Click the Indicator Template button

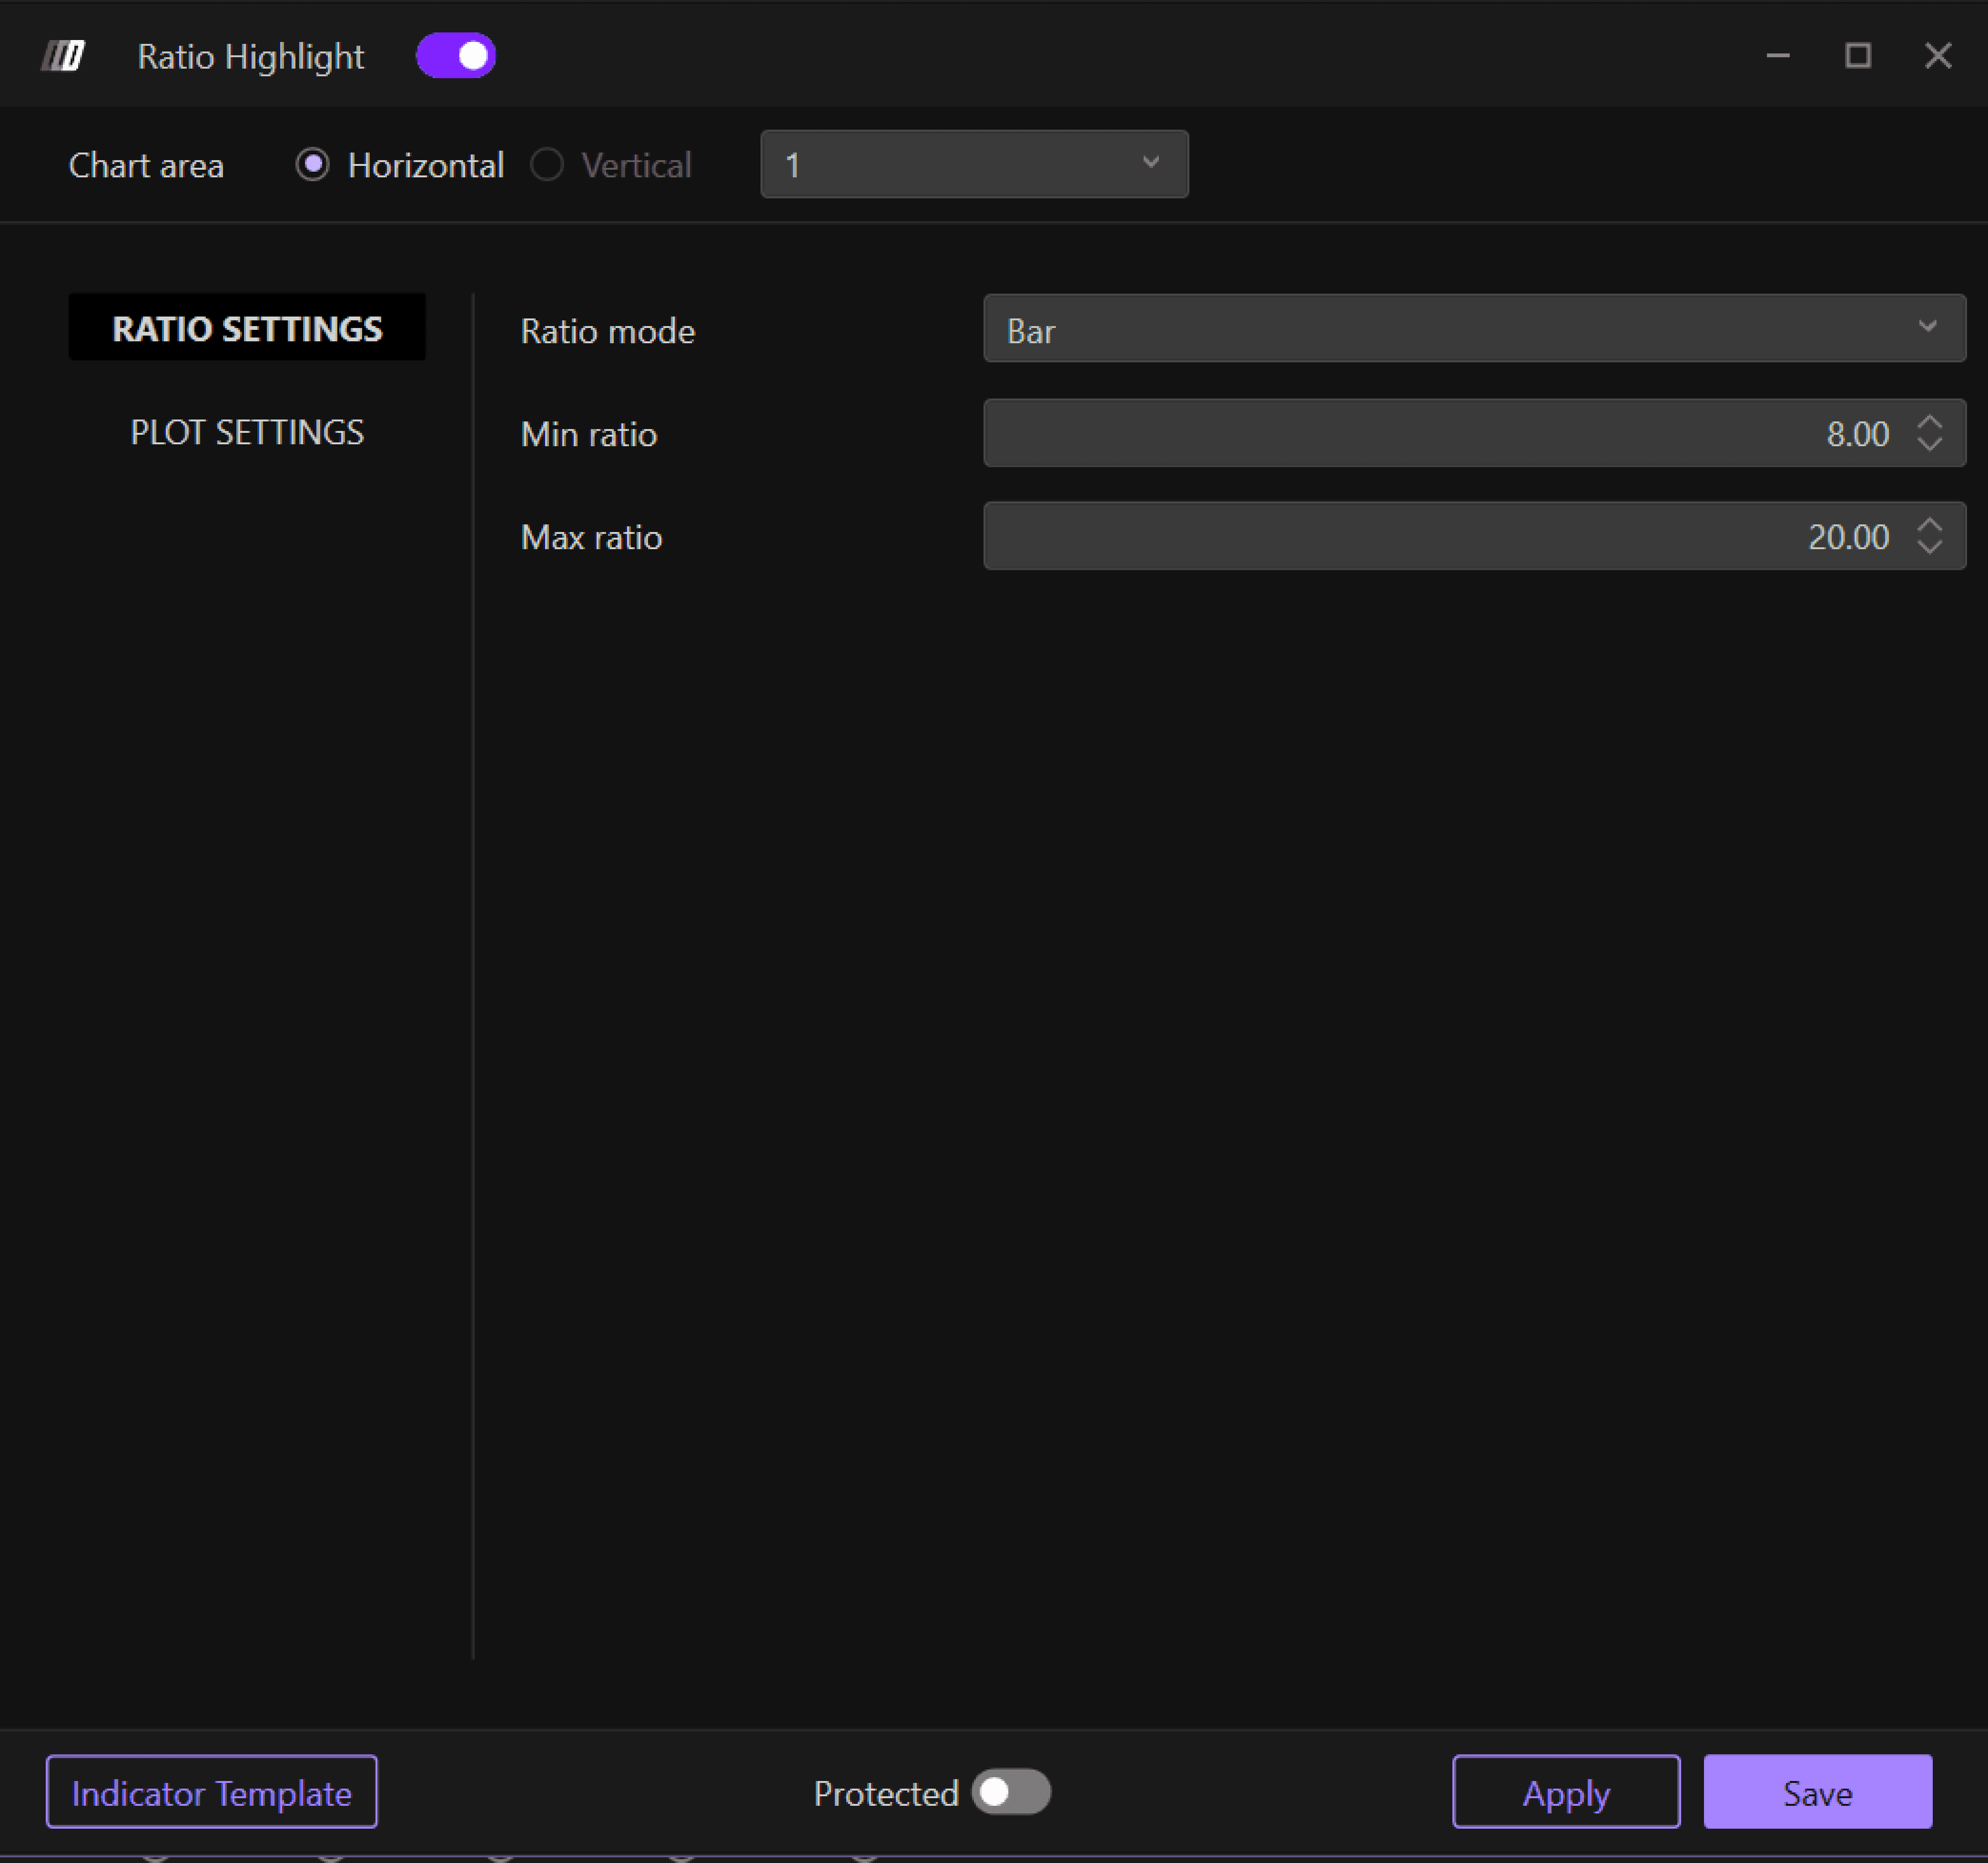(212, 1792)
